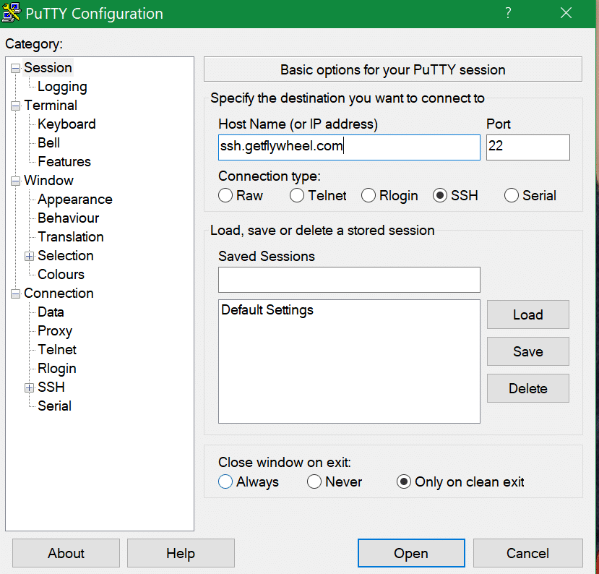Screen dimensions: 599x574
Task: Open the Proxy connection settings
Action: tap(55, 331)
